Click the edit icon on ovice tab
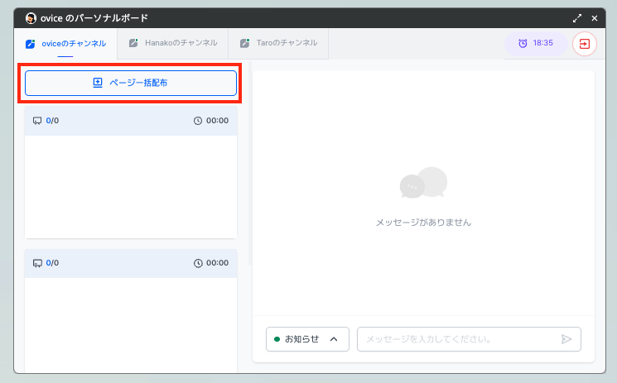Screen dimensions: 617x383 click(x=31, y=44)
